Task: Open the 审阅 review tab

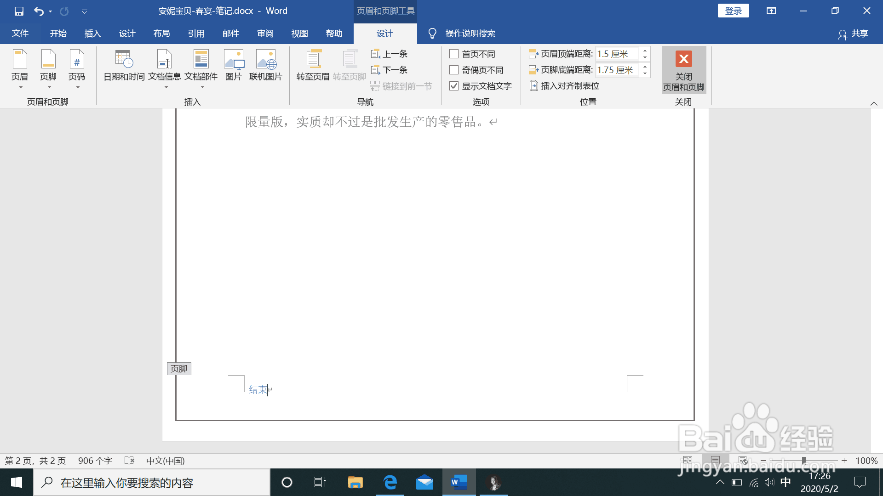Action: click(x=265, y=33)
